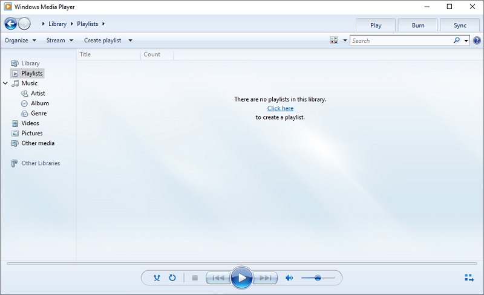Collapse the Music tree node
The height and width of the screenshot is (295, 484).
coord(5,83)
